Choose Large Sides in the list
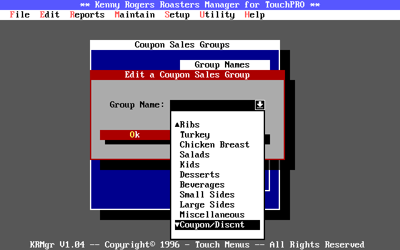This screenshot has height=250, width=400. point(217,204)
